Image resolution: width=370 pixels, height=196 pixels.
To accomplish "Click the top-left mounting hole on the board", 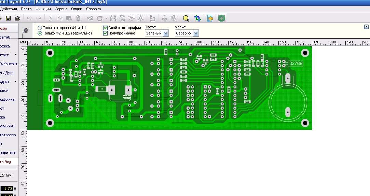I will point(50,53).
